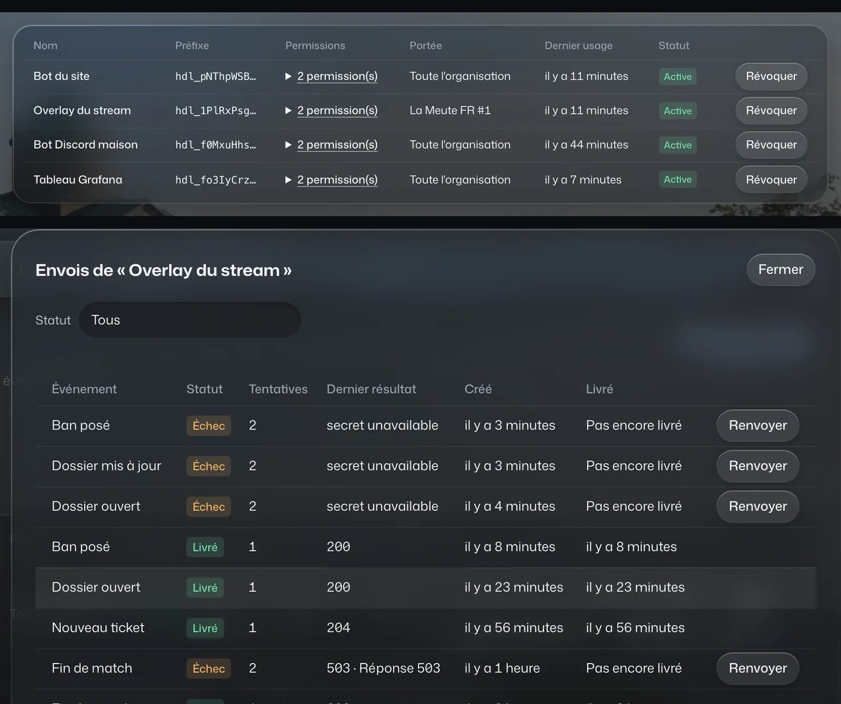Click the prefix hdl_1PlRxPsg…
841x704 pixels.
tap(216, 110)
